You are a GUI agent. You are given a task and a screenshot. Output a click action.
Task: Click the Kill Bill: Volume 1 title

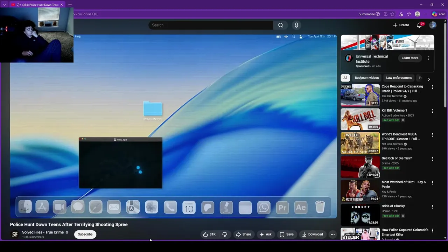[x=394, y=110]
